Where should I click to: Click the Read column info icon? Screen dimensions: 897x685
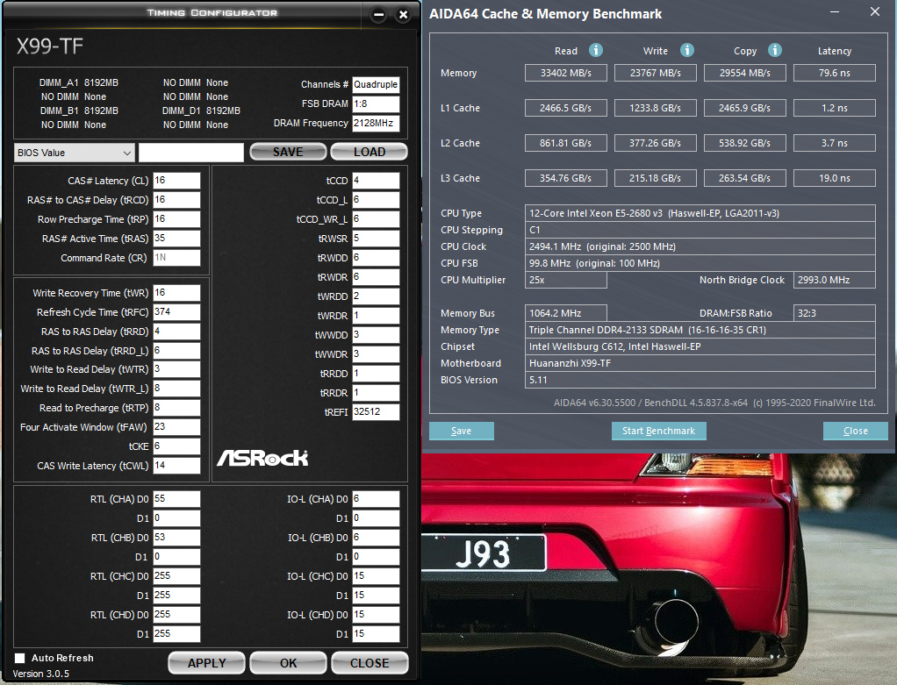596,51
